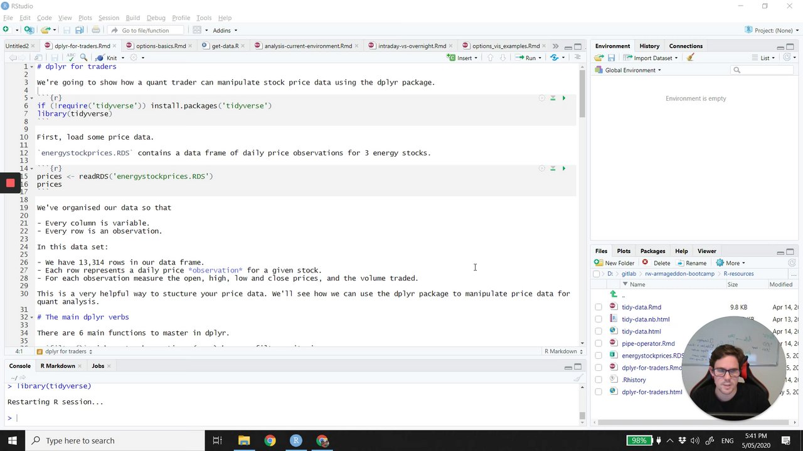Click spell check icon in editor toolbar
The height and width of the screenshot is (451, 803).
[70, 58]
